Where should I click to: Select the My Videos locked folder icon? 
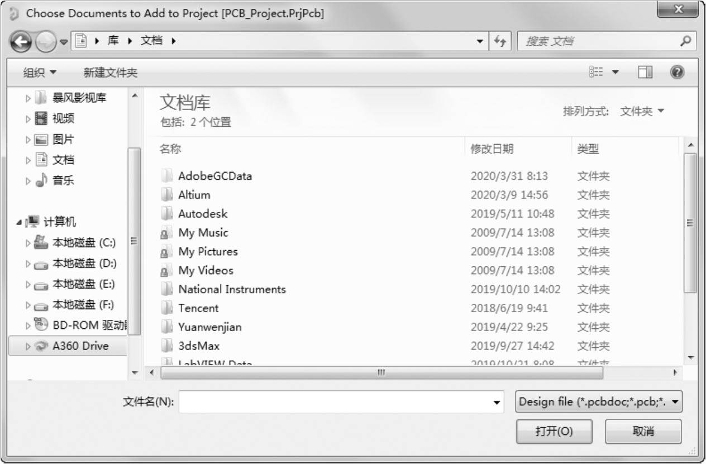click(167, 270)
